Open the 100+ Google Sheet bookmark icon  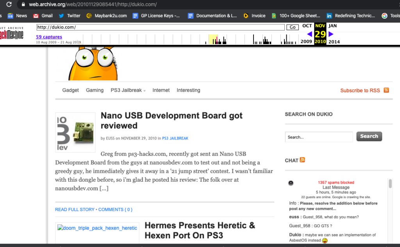274,16
